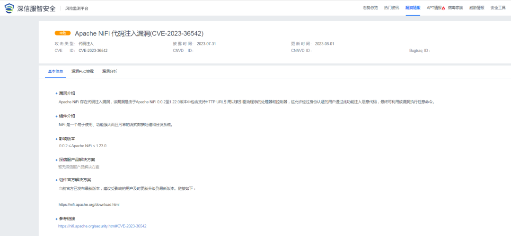Click the fire icon beside APT情报
Image resolution: width=511 pixels, height=236 pixels.
(x=443, y=8)
